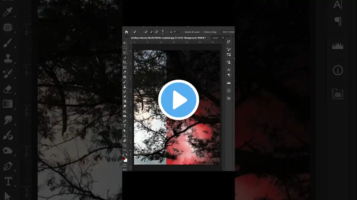Open the Paragraph panel icon
357x200 pixels.
click(x=229, y=75)
